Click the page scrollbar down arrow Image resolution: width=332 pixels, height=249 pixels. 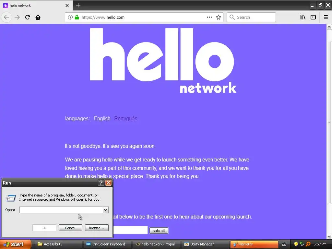[329, 236]
